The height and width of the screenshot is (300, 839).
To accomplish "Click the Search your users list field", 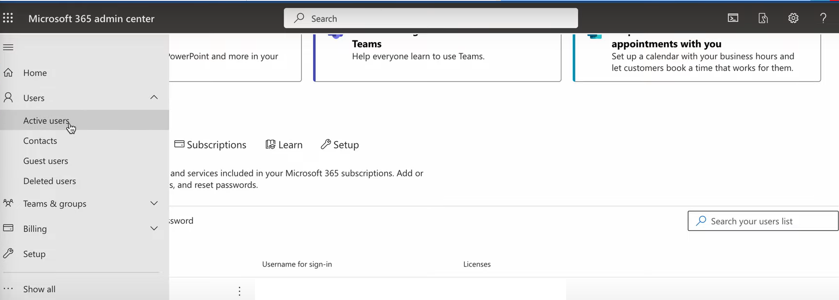I will pos(763,221).
